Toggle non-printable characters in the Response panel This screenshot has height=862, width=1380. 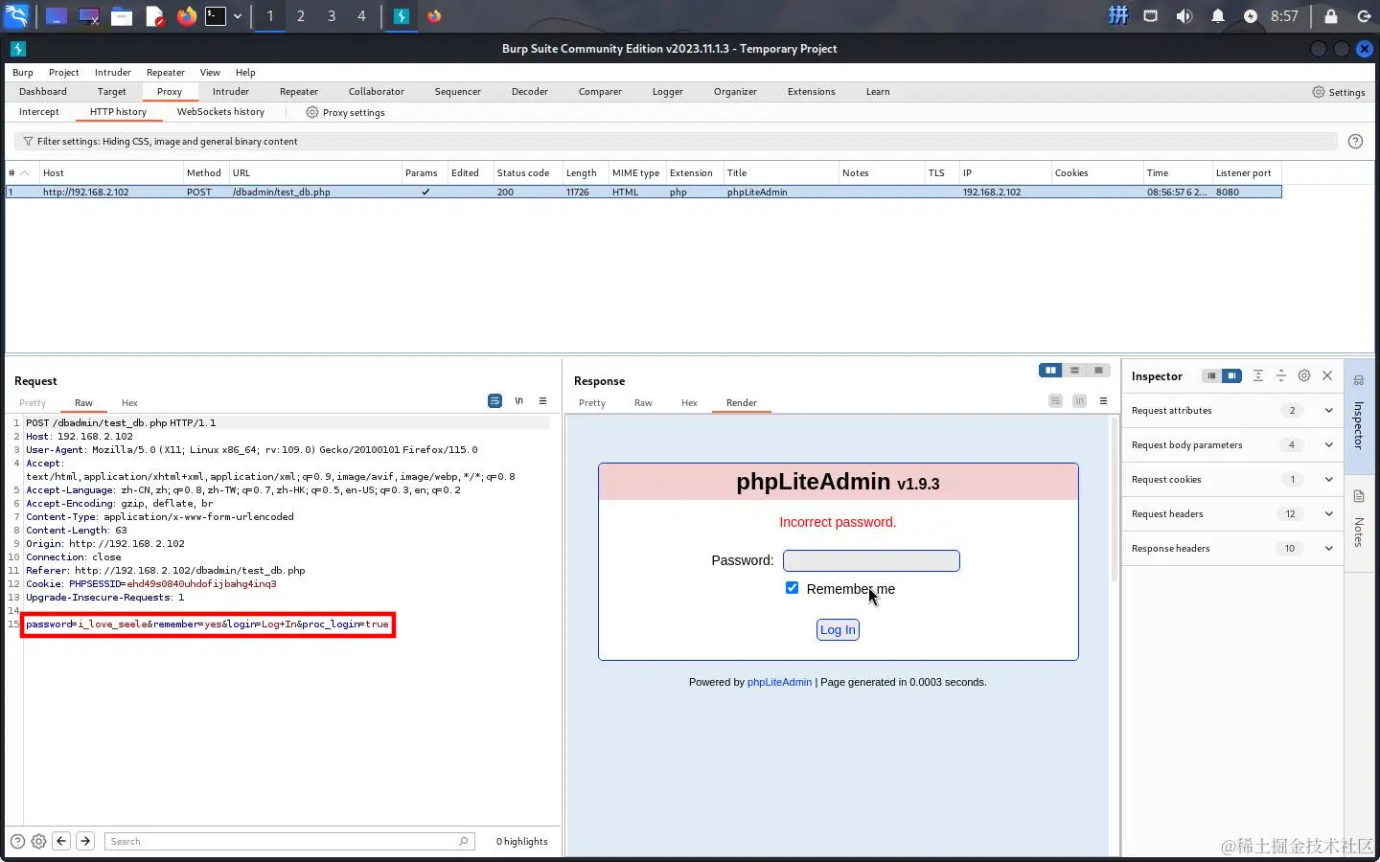[1079, 401]
